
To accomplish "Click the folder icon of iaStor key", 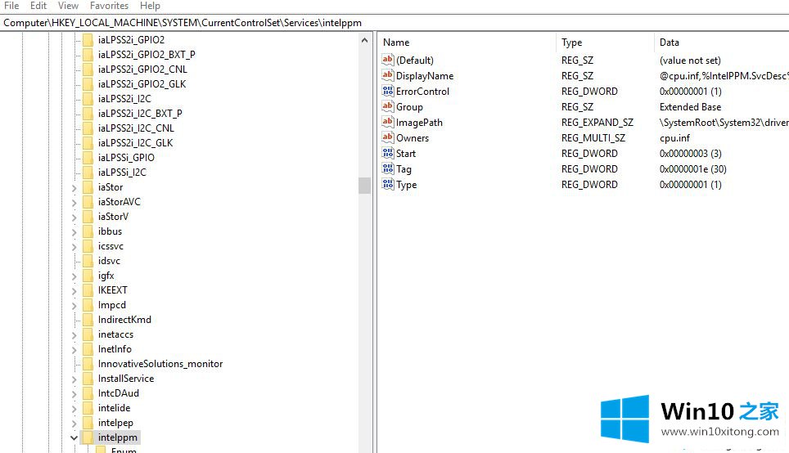I will tap(88, 187).
